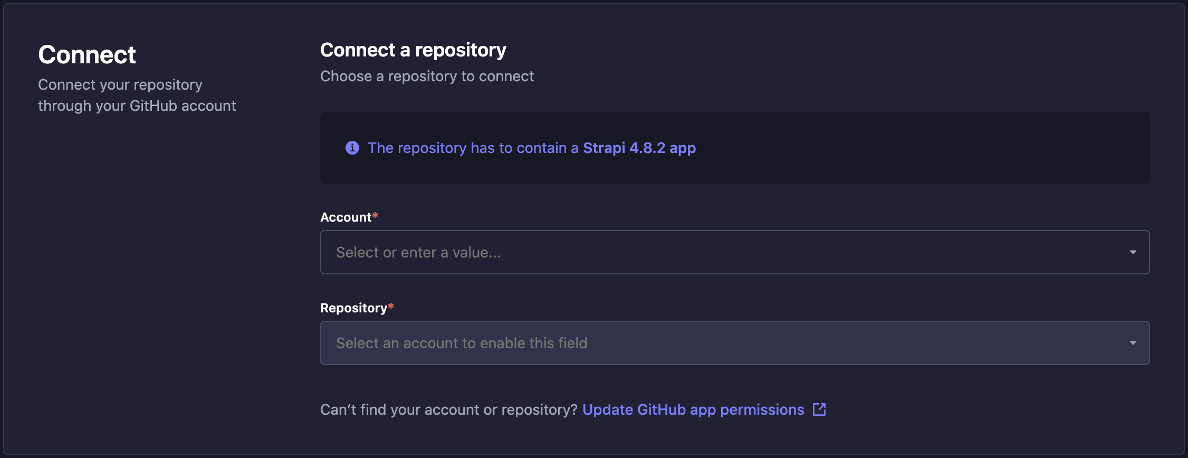This screenshot has height=458, width=1188.
Task: Click the Repository dropdown chevron arrow
Action: 1133,343
